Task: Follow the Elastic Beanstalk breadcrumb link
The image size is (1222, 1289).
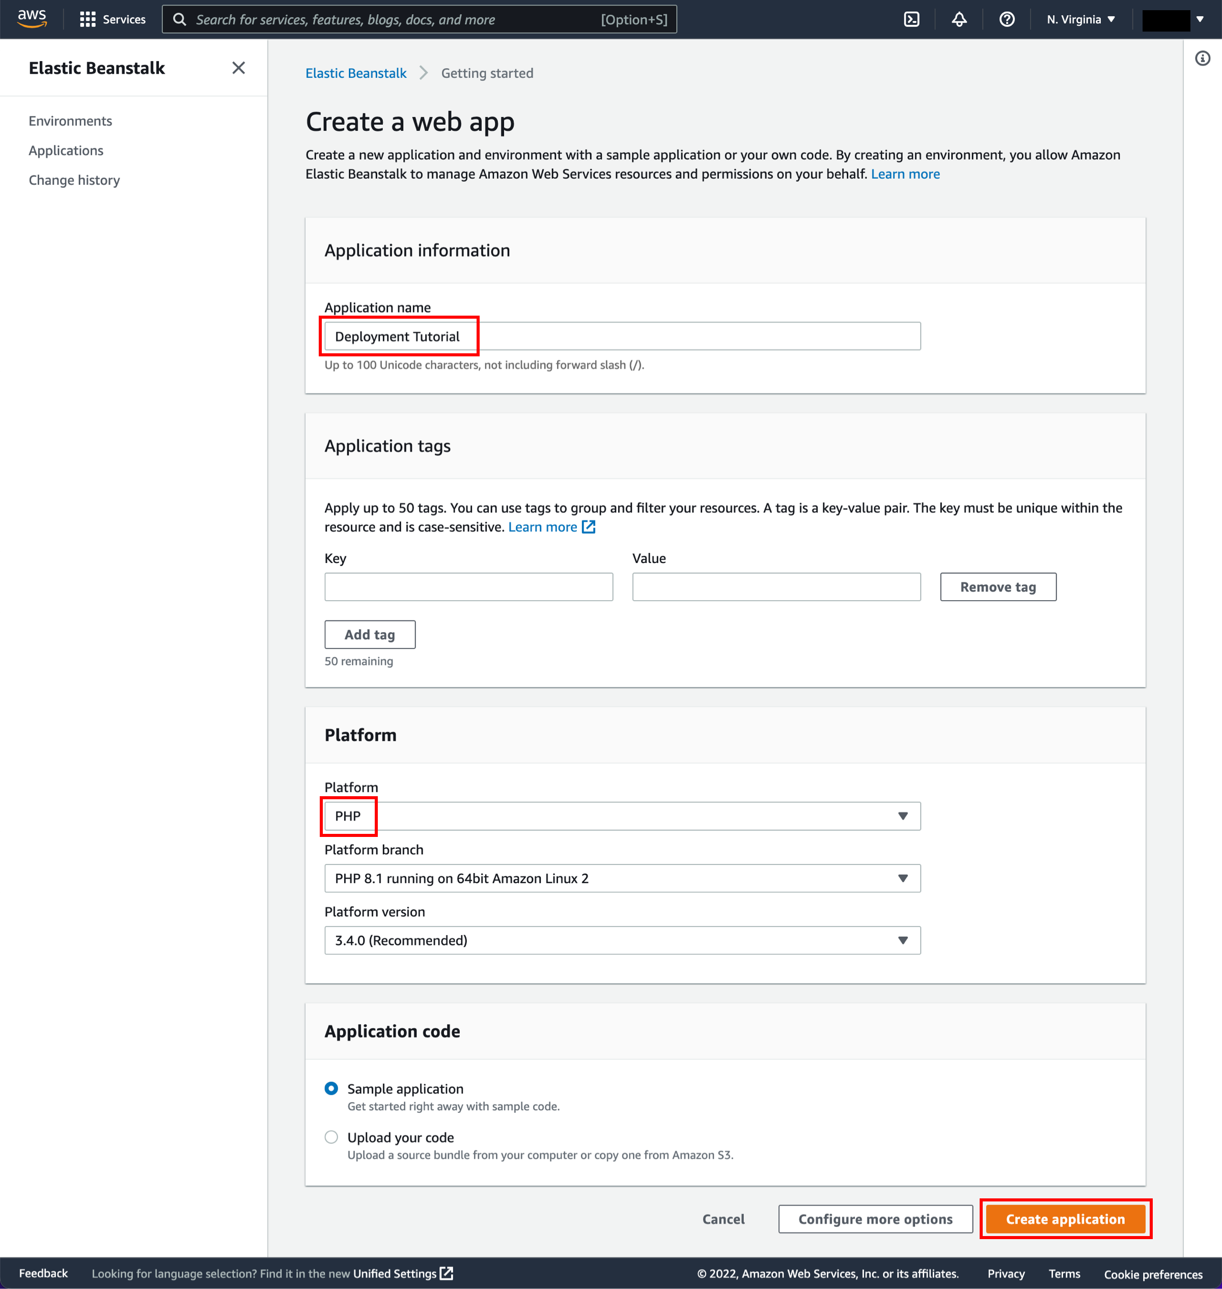Action: click(x=356, y=73)
